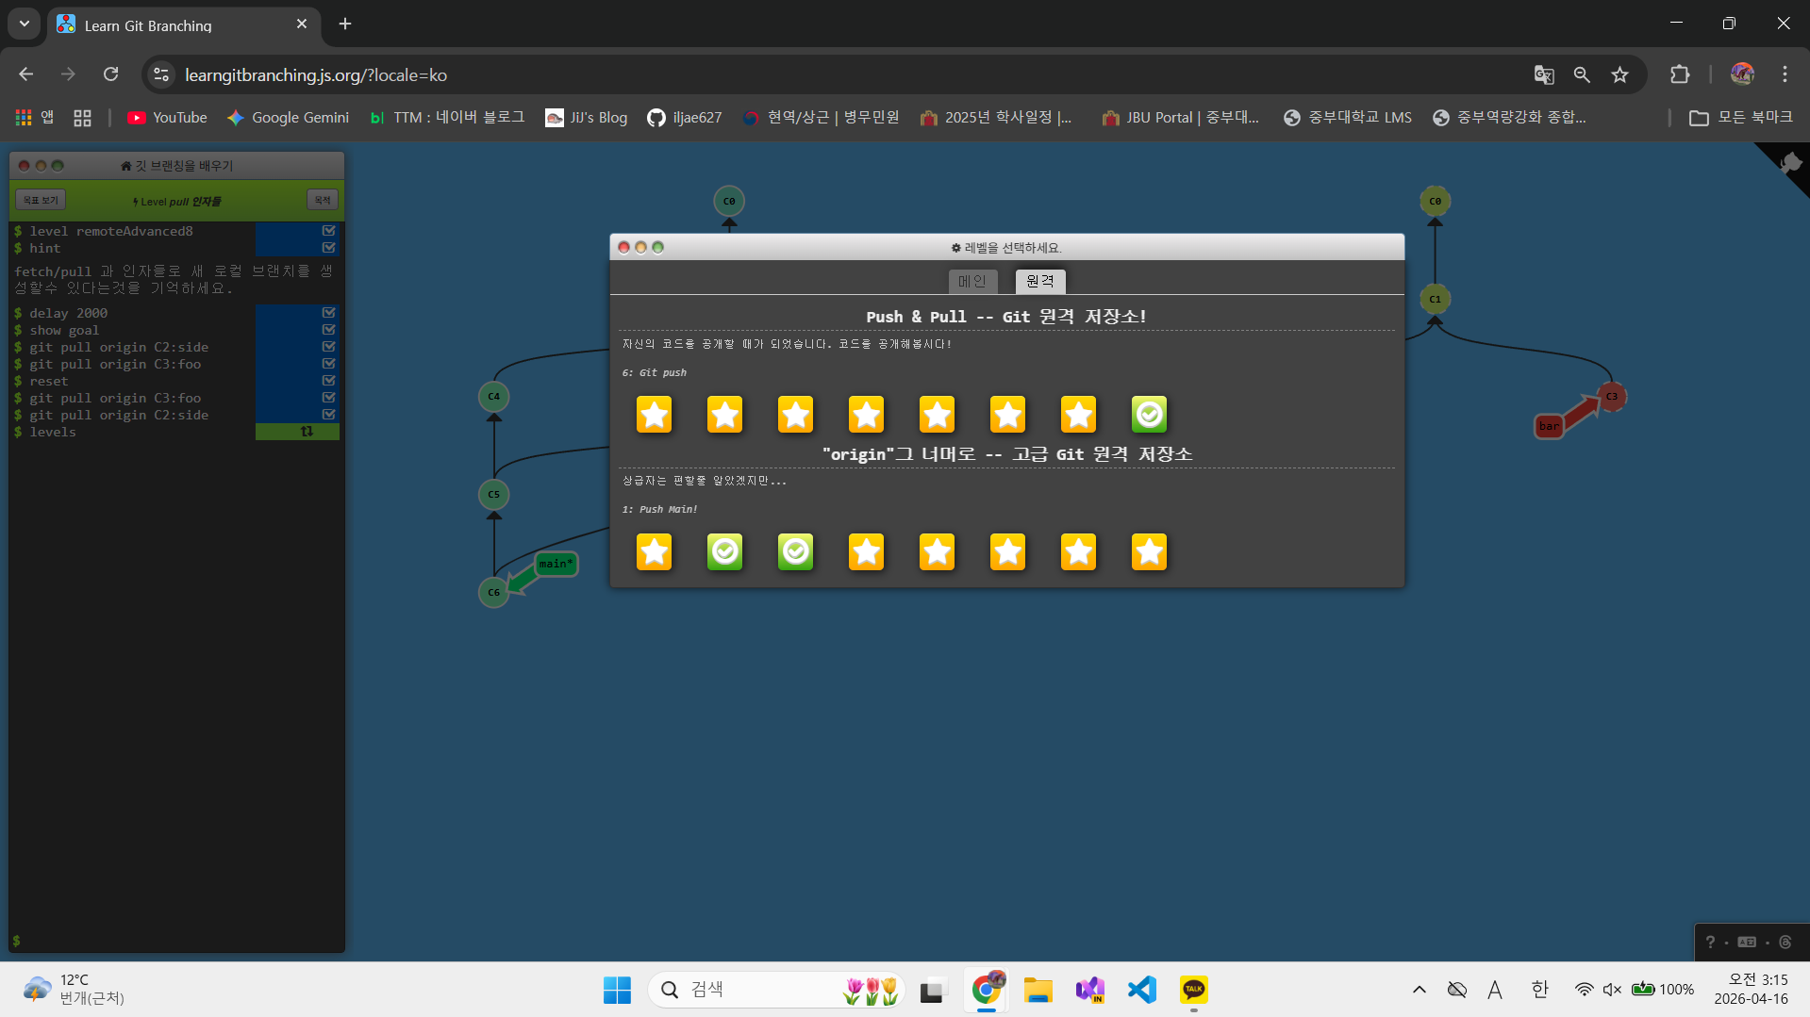Expand the Chrome tab search dropdown
The width and height of the screenshot is (1810, 1017).
click(25, 24)
